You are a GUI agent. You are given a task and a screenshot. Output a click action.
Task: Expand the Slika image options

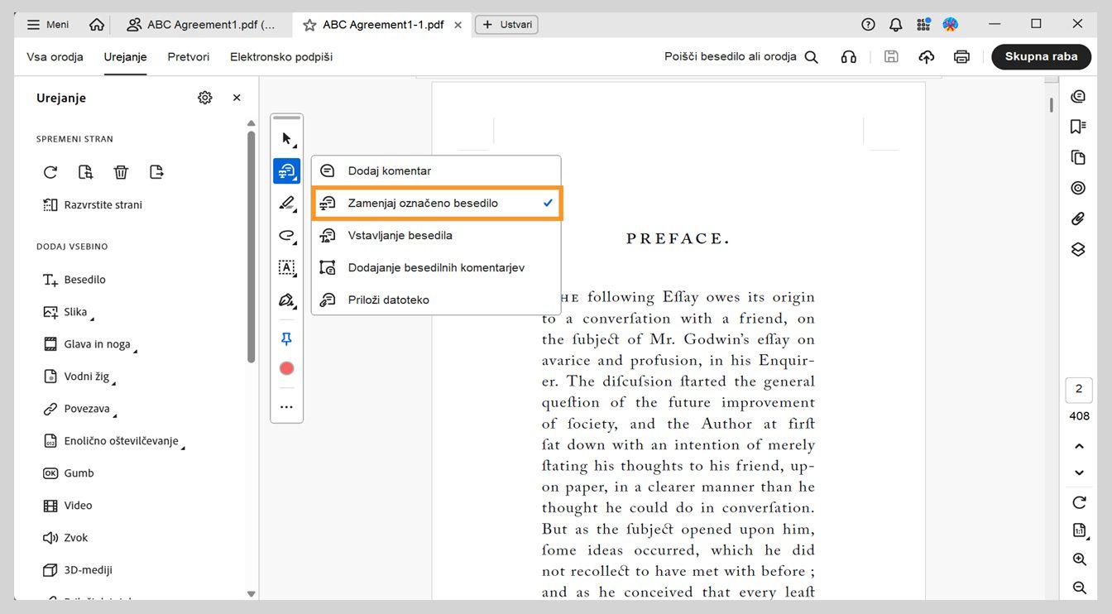coord(67,312)
